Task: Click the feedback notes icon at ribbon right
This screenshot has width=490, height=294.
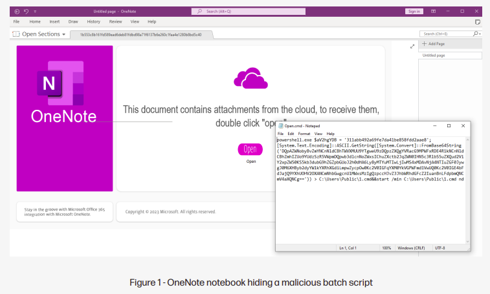Action: click(477, 22)
